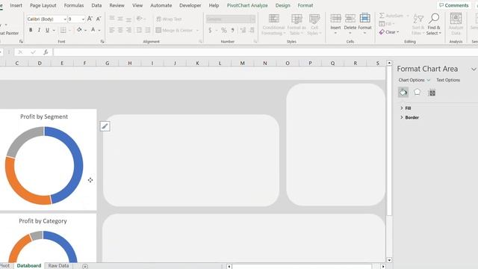Add a new sheet with plus icon

(85, 266)
